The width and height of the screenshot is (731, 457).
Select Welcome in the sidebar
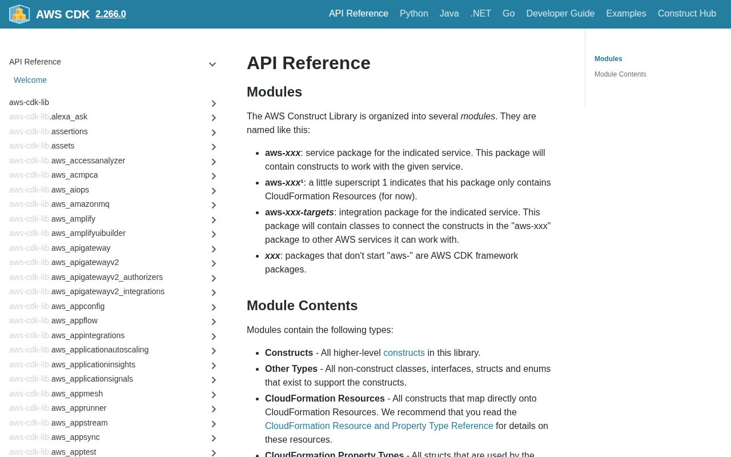[30, 80]
